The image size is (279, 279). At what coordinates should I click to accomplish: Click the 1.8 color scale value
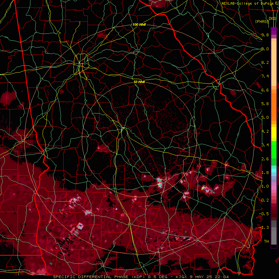265,173
